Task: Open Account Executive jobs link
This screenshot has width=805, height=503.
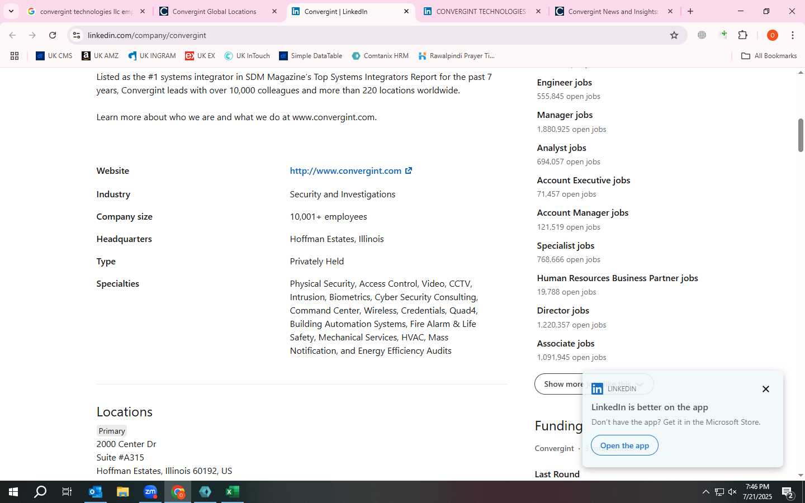Action: [x=583, y=180]
